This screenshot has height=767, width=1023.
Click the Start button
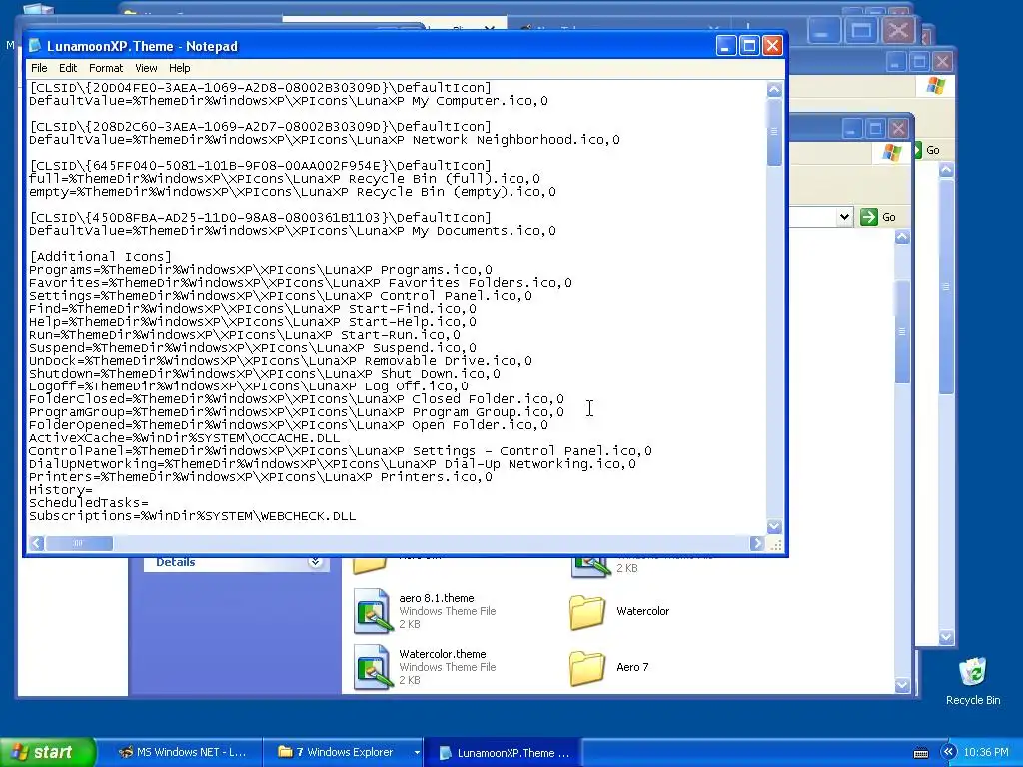click(x=48, y=752)
